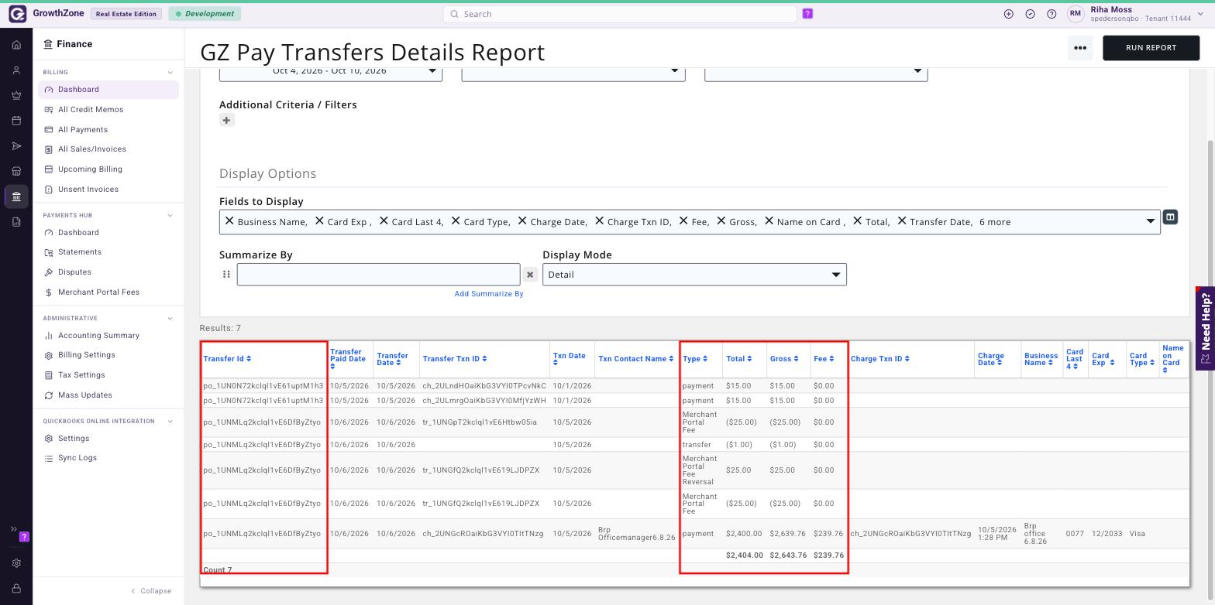Open Merchant Portal Fees menu item
Viewport: 1215px width, 605px height.
click(98, 292)
